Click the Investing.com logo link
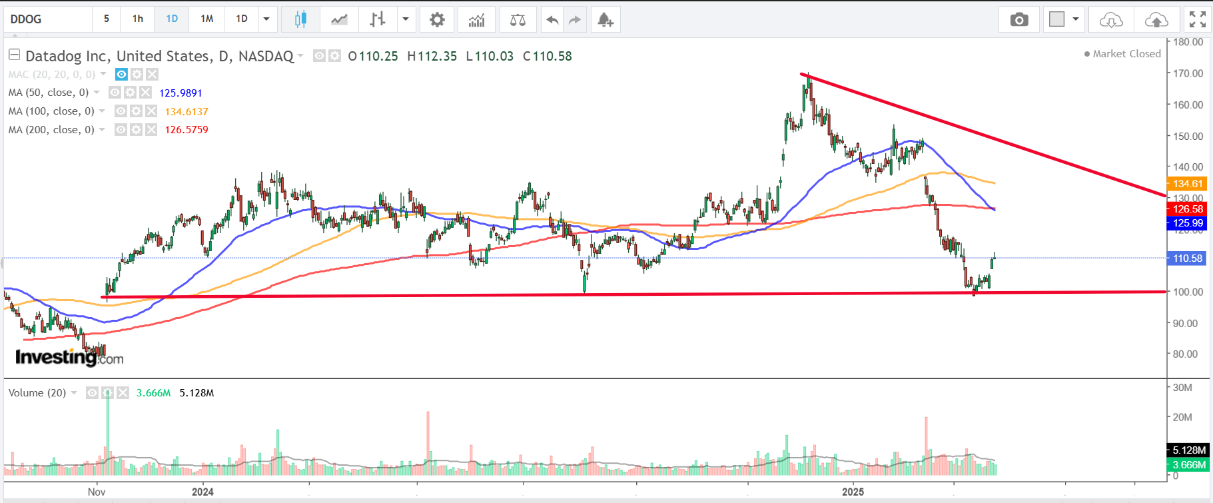The height and width of the screenshot is (503, 1213). tap(69, 357)
